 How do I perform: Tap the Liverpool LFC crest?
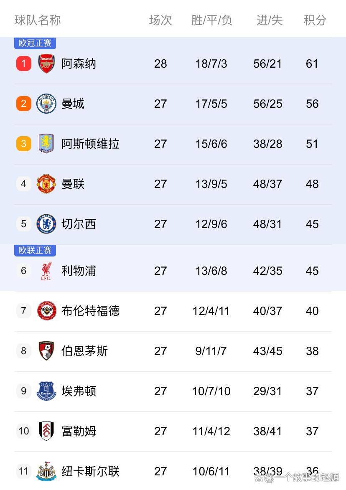(46, 271)
